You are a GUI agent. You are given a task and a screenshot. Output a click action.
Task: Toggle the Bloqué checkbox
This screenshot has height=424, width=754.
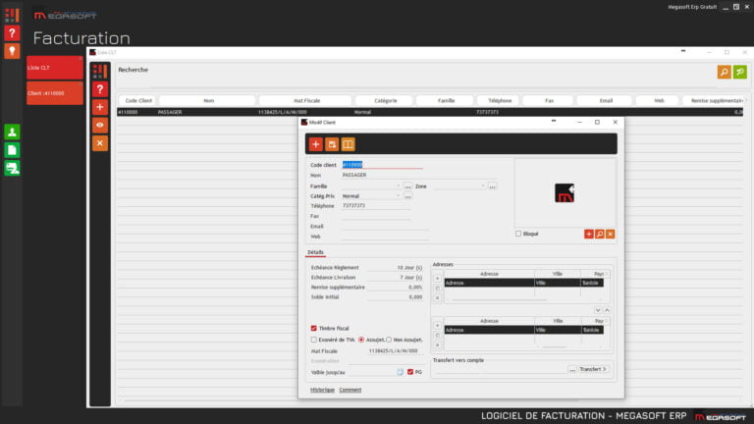click(x=518, y=234)
